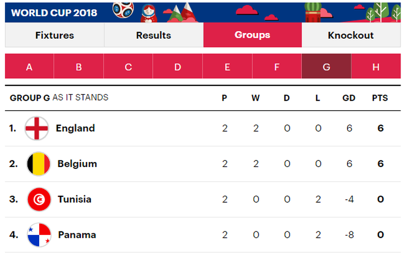Click the Belgium flag icon

[38, 164]
